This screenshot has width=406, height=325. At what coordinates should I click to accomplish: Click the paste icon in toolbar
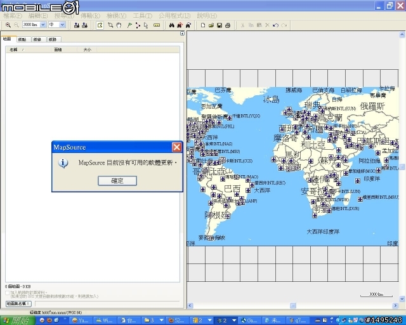[259, 25]
